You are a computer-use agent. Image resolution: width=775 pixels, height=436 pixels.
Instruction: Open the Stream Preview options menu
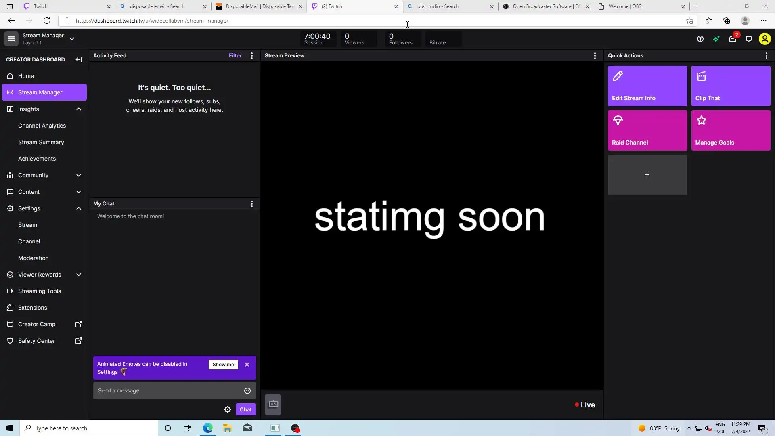pyautogui.click(x=595, y=56)
